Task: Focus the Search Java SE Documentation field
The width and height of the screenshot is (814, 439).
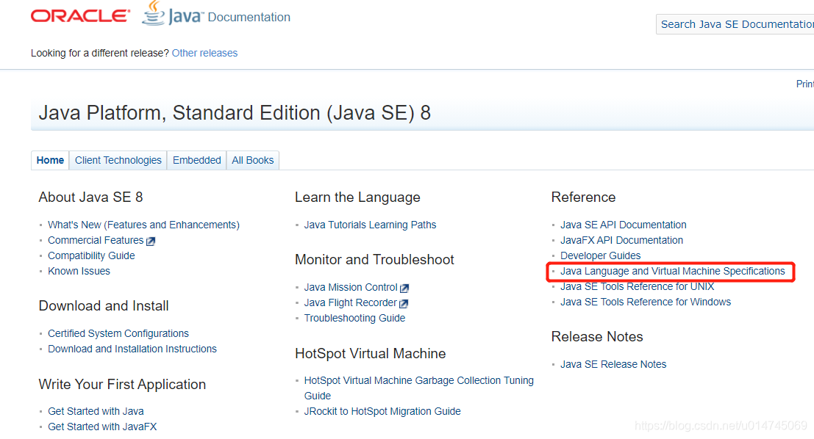Action: pos(735,24)
